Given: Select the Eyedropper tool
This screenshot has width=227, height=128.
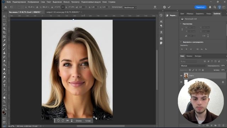Looking at the screenshot, I should coord(4,41).
